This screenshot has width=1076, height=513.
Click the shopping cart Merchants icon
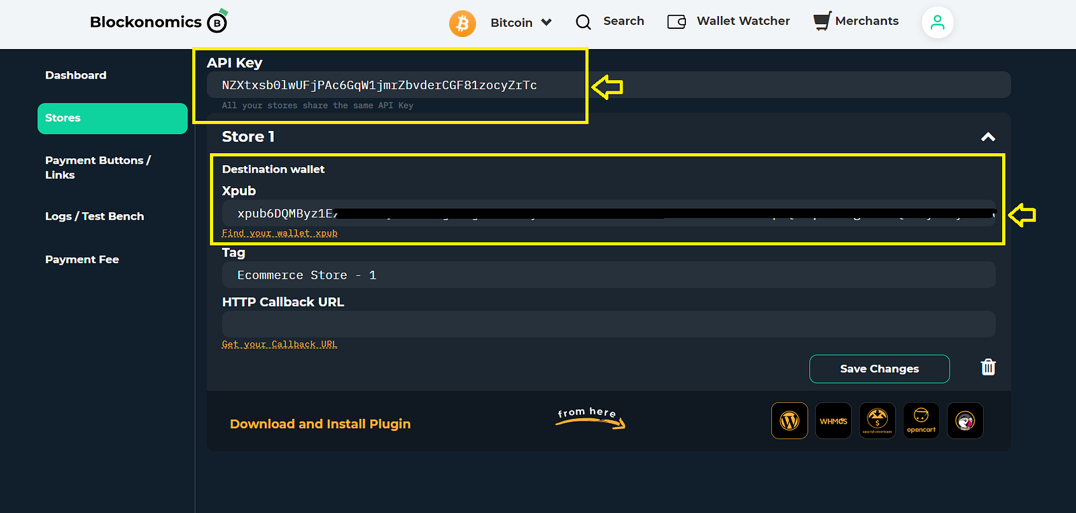822,21
